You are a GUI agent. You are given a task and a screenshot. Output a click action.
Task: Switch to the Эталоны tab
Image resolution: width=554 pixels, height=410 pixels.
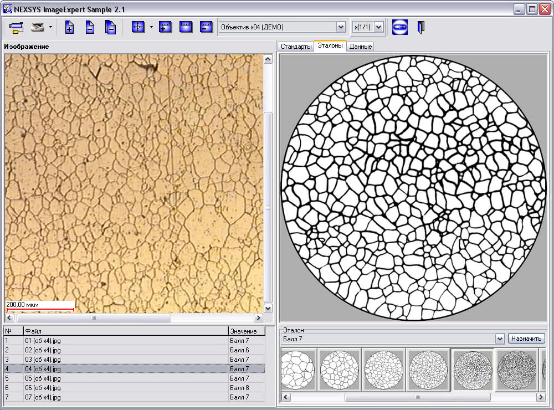[x=330, y=45]
